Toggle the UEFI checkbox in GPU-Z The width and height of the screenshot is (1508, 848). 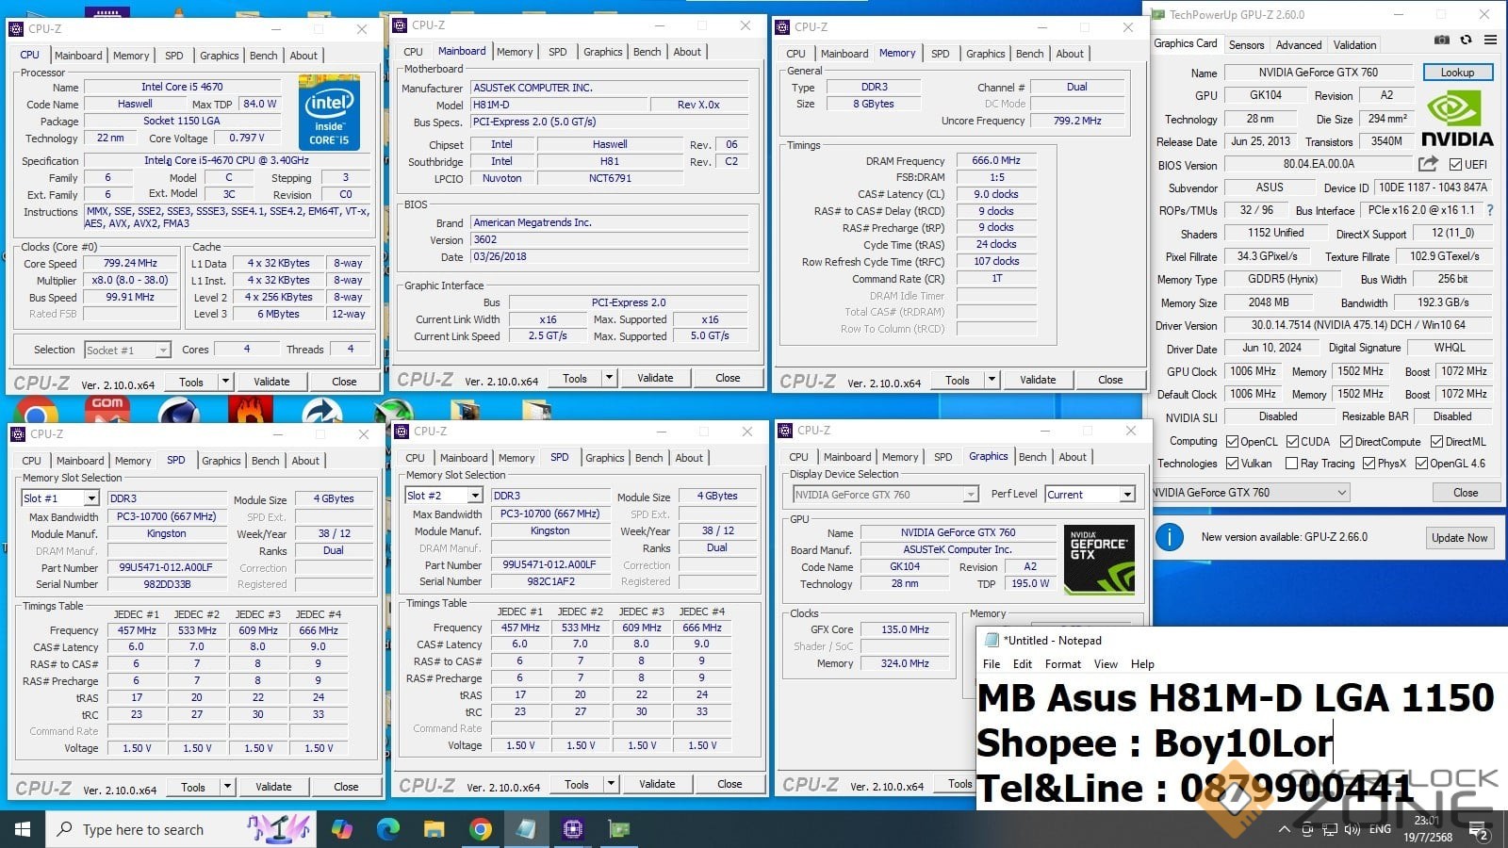tap(1456, 164)
